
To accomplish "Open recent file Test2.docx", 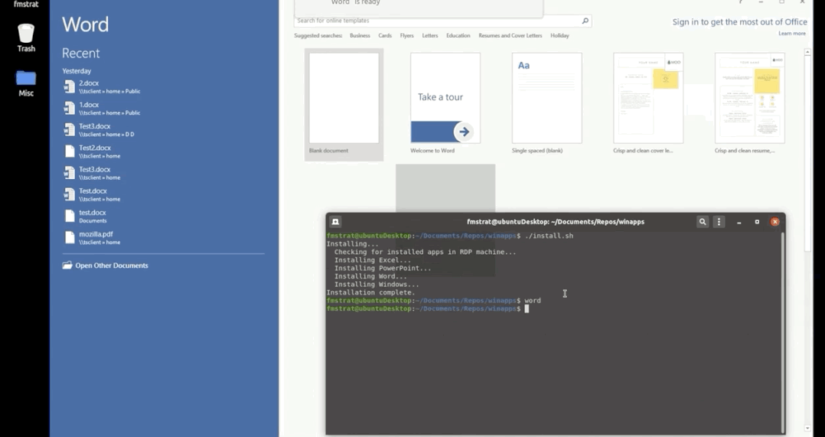I will [163, 152].
